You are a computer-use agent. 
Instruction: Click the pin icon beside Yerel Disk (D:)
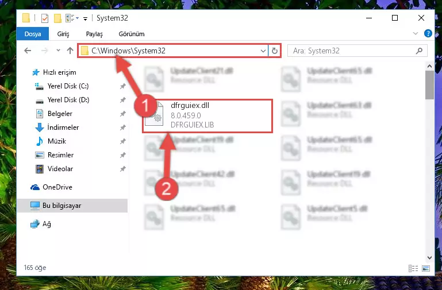coord(122,100)
